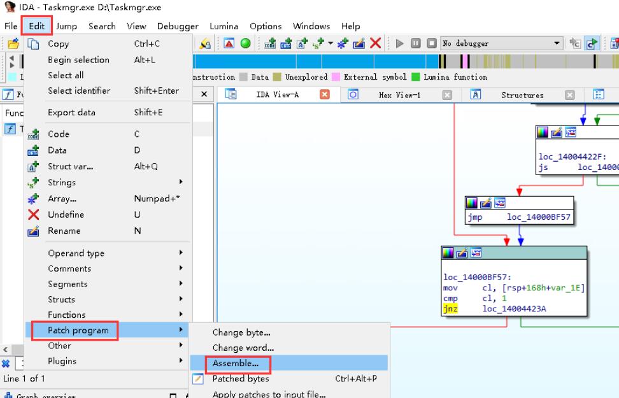Screen dimensions: 619x398
Task: Click the navigation band right arrow
Action: (12, 65)
